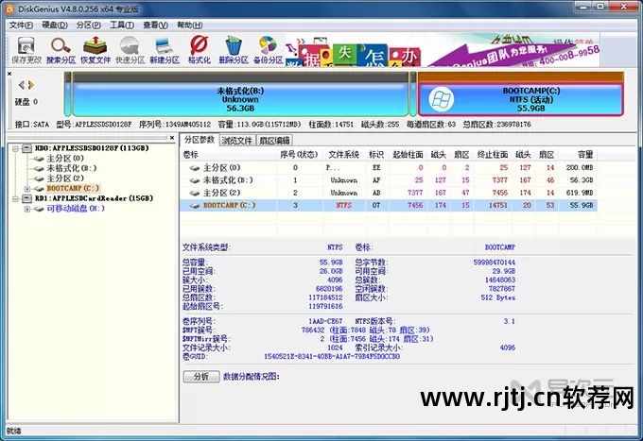Collapse the RD1 APPLESDCardReader tree node
Viewport: 643px width, 441px height.
pyautogui.click(x=15, y=198)
